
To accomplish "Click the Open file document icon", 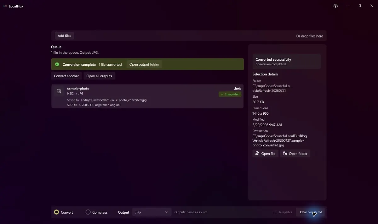I will 257,154.
